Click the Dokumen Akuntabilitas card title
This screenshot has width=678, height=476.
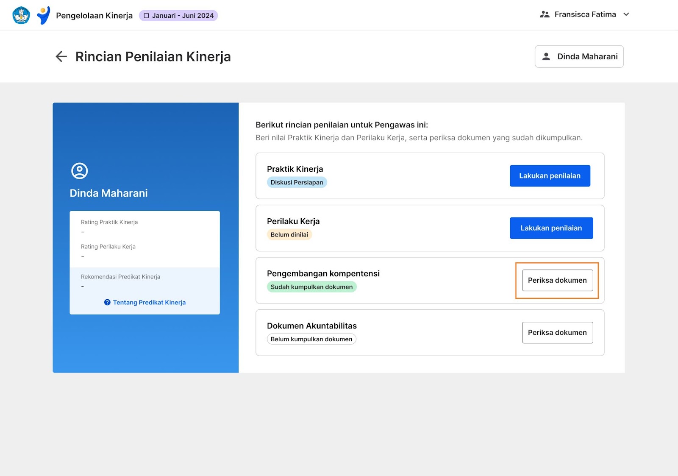312,326
